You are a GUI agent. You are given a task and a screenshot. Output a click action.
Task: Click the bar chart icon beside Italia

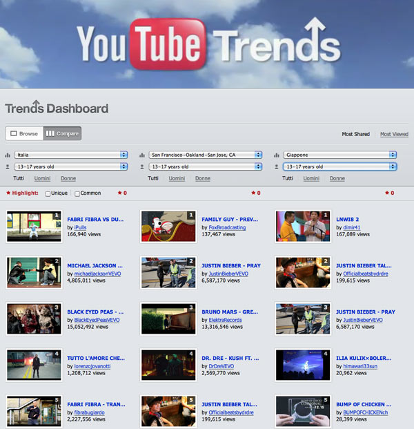click(x=8, y=155)
